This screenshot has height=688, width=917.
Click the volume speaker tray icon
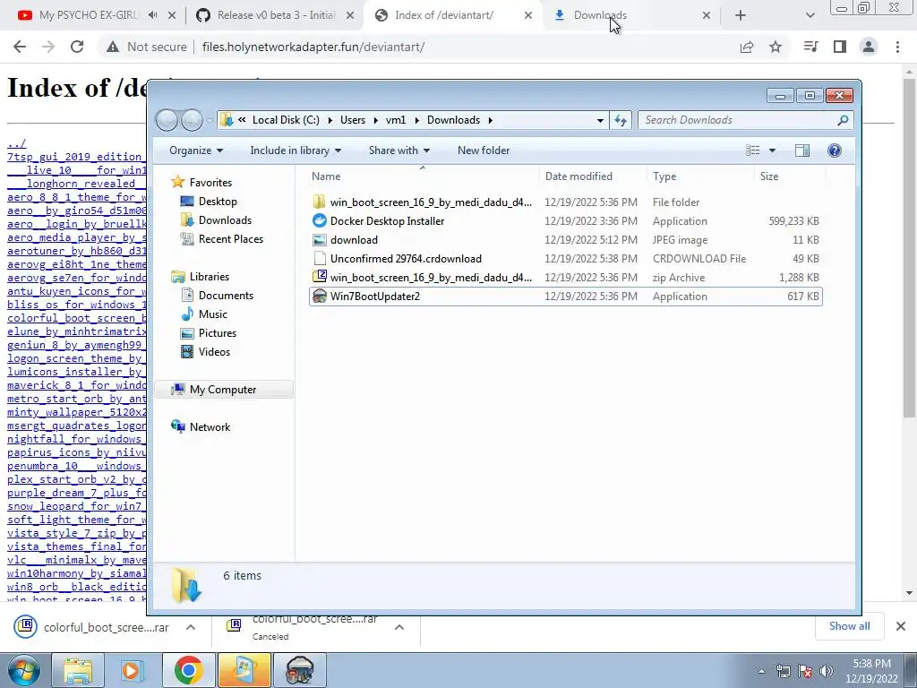click(x=826, y=671)
